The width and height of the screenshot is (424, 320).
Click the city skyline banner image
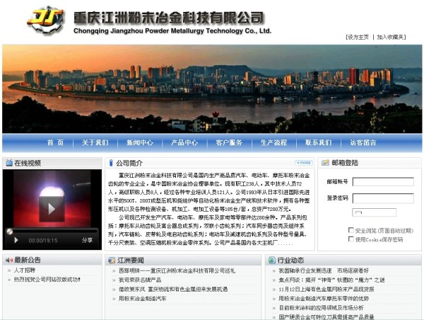pyautogui.click(x=212, y=89)
